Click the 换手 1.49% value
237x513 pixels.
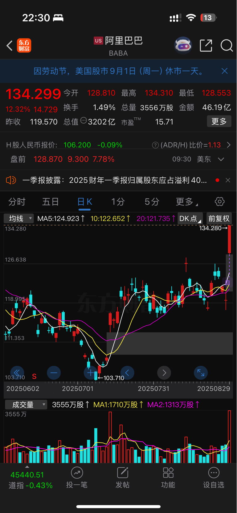click(104, 108)
